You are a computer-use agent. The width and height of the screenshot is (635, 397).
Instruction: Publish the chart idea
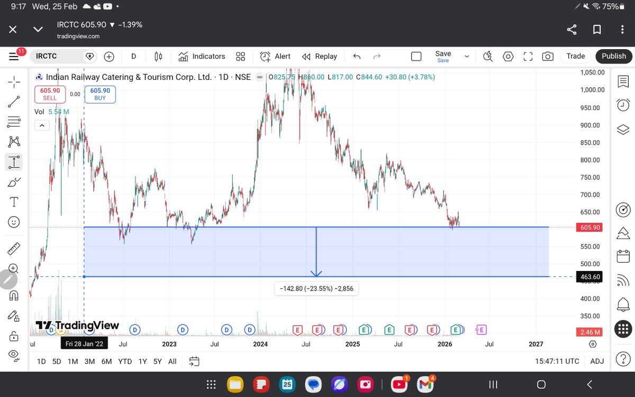613,56
